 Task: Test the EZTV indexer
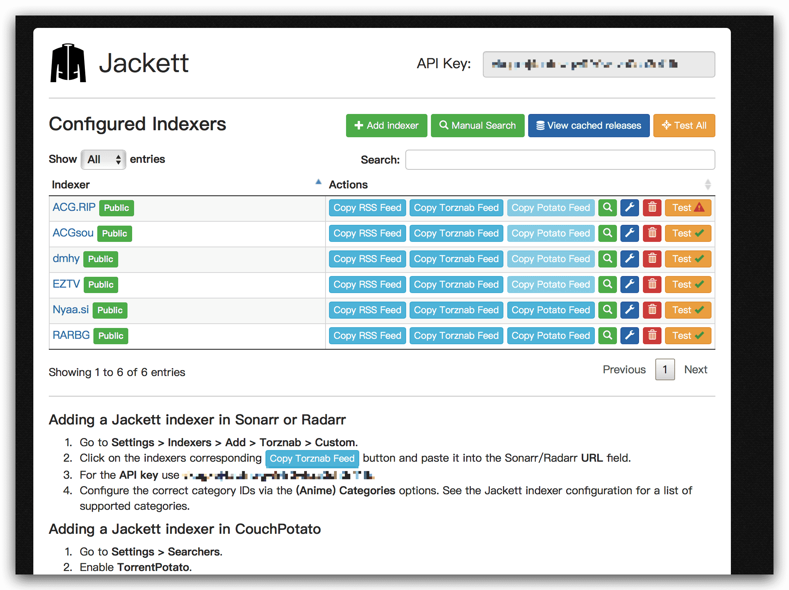pos(688,285)
